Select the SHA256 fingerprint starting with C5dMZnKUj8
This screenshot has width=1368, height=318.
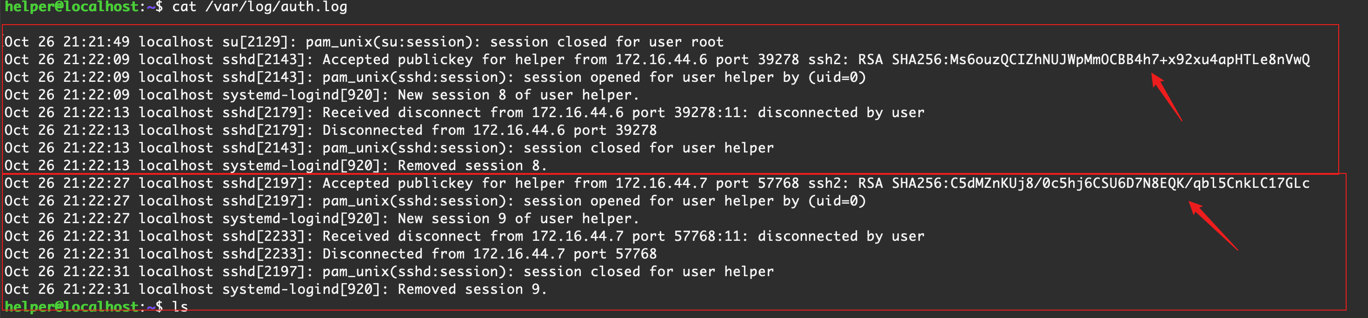click(1100, 183)
